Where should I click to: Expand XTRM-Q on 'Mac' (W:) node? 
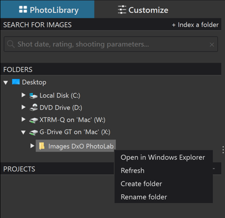point(23,120)
